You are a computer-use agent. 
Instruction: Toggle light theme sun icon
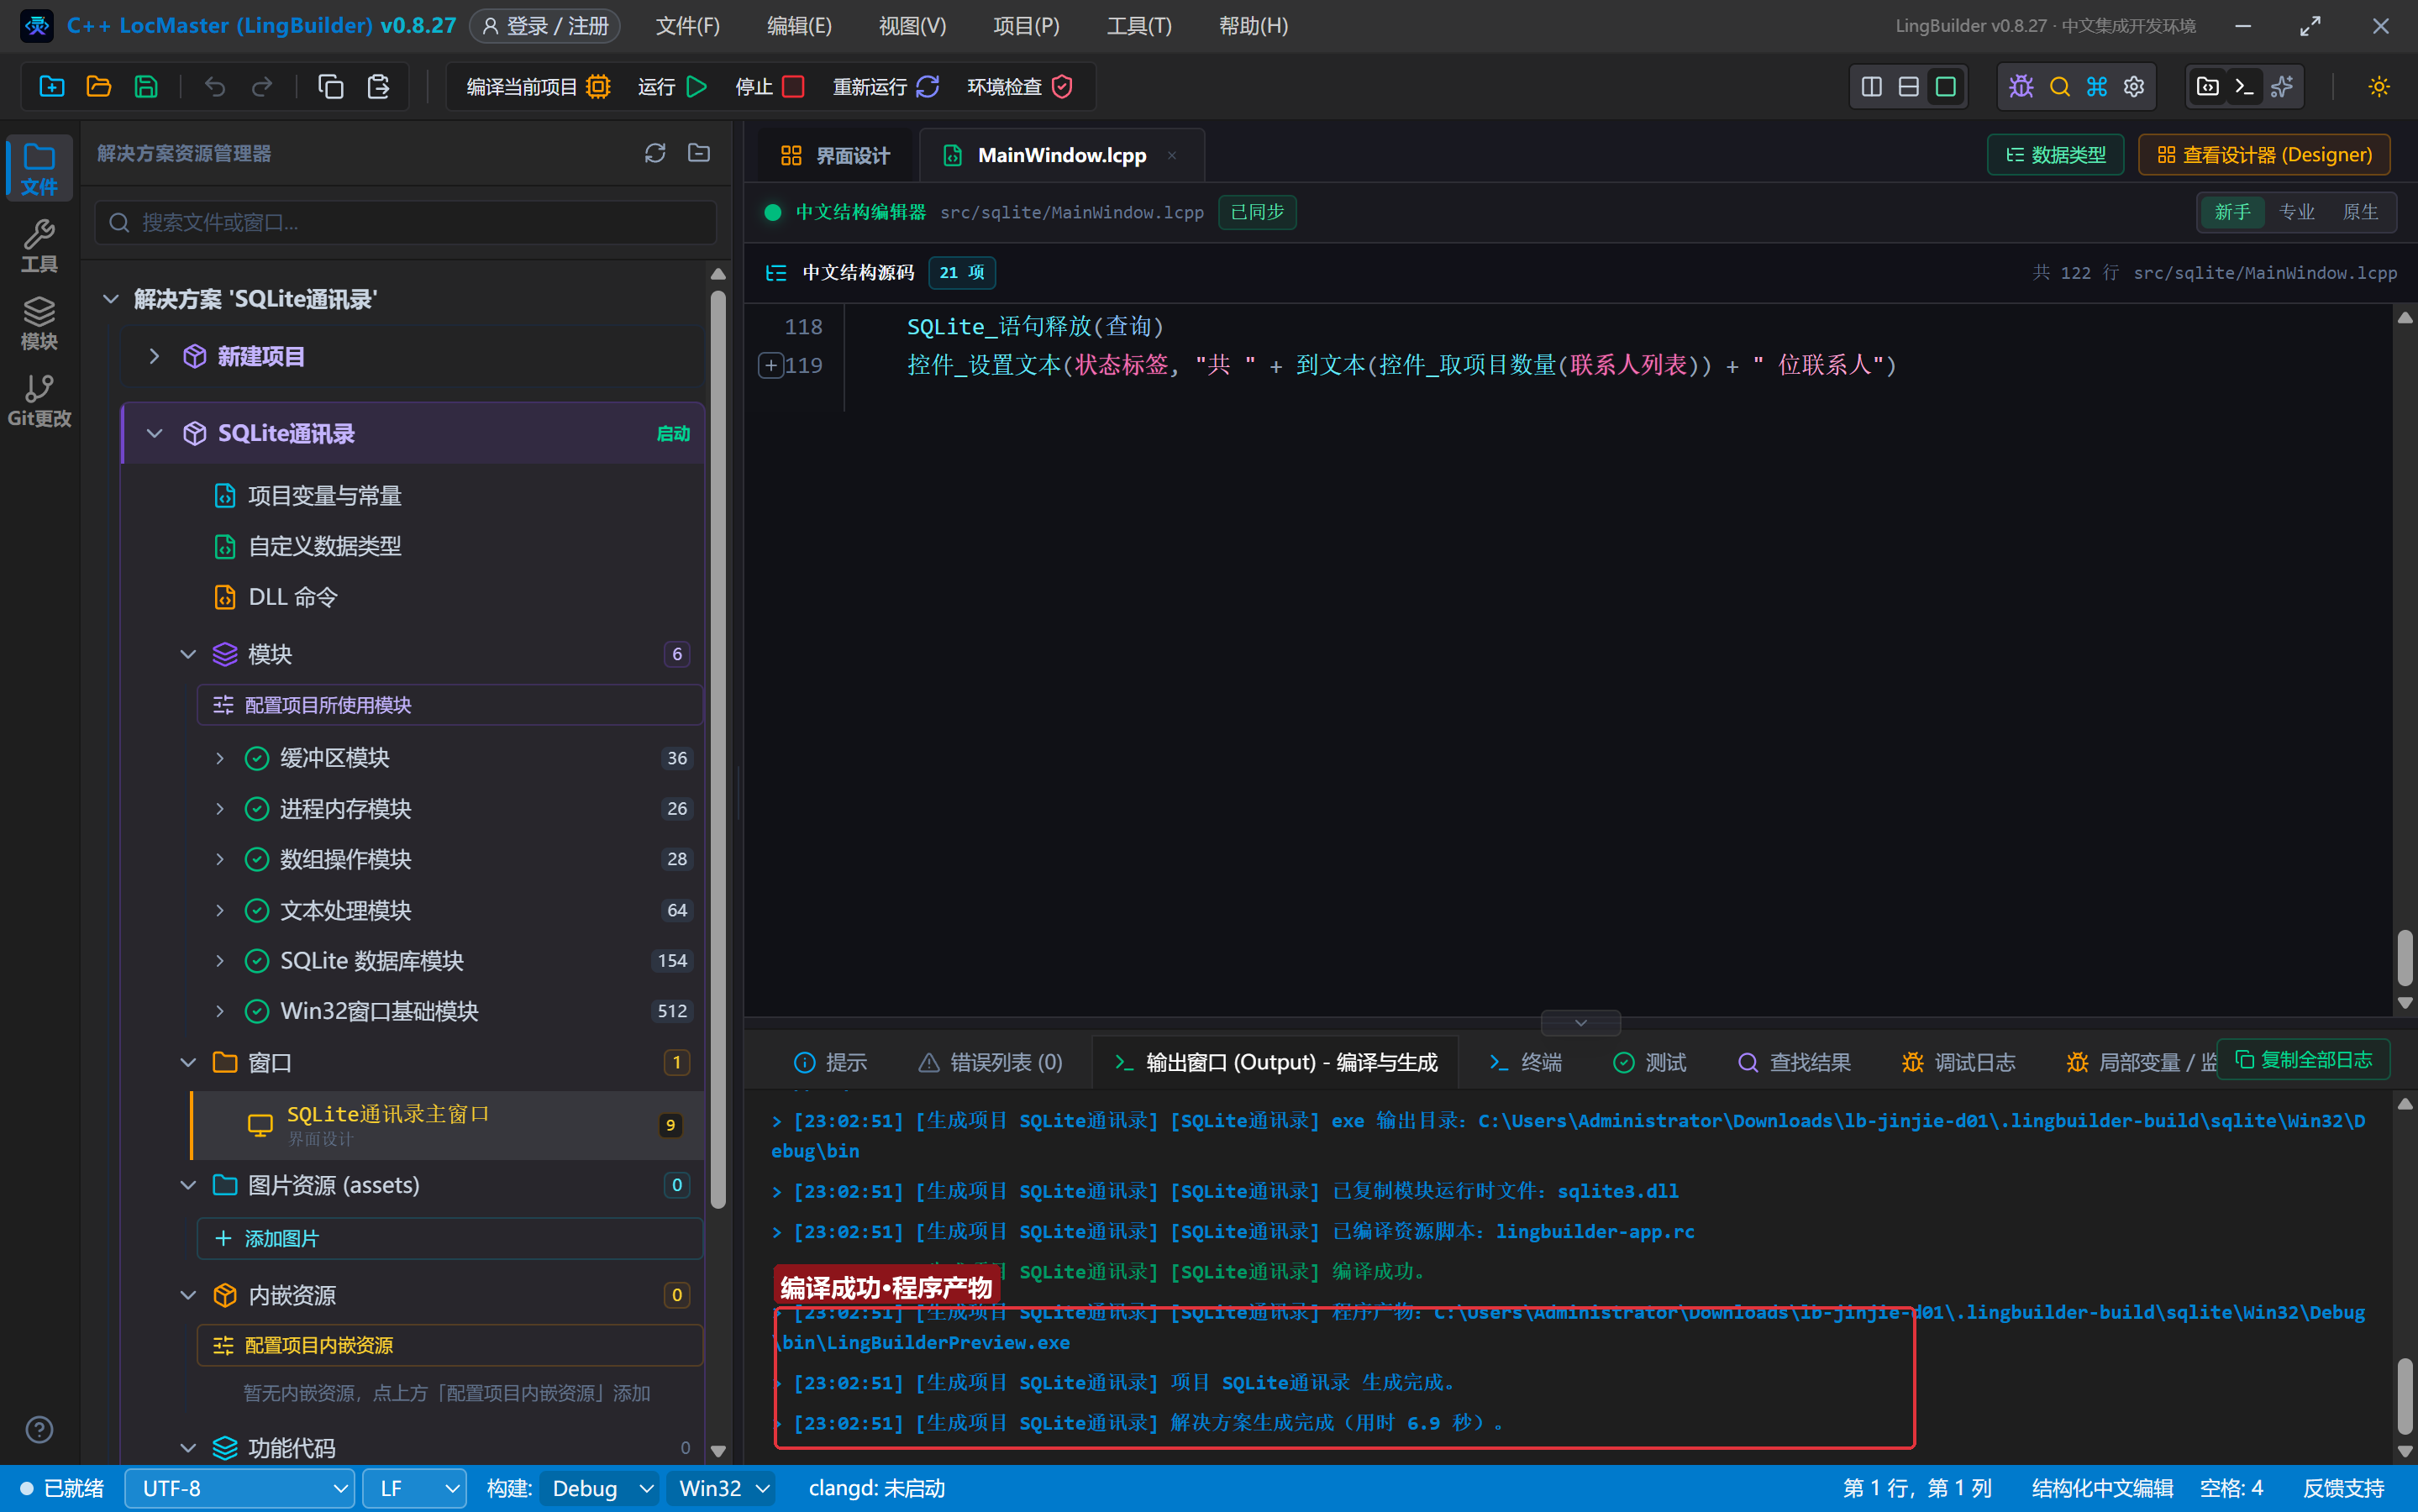click(2379, 87)
